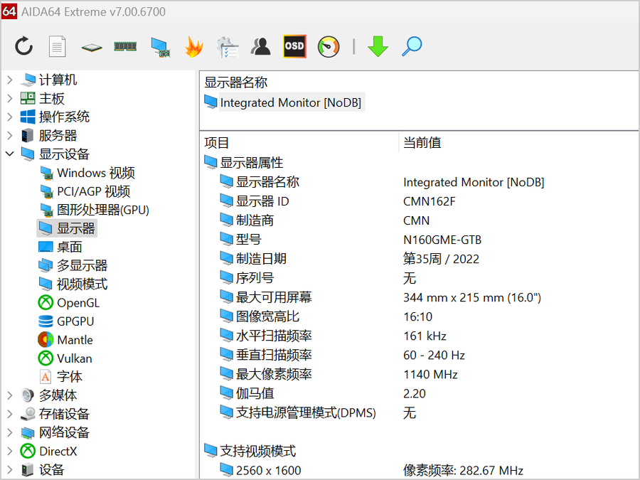Open the 图形处理器(GPU) page
Image resolution: width=640 pixels, height=480 pixels.
coord(103,210)
